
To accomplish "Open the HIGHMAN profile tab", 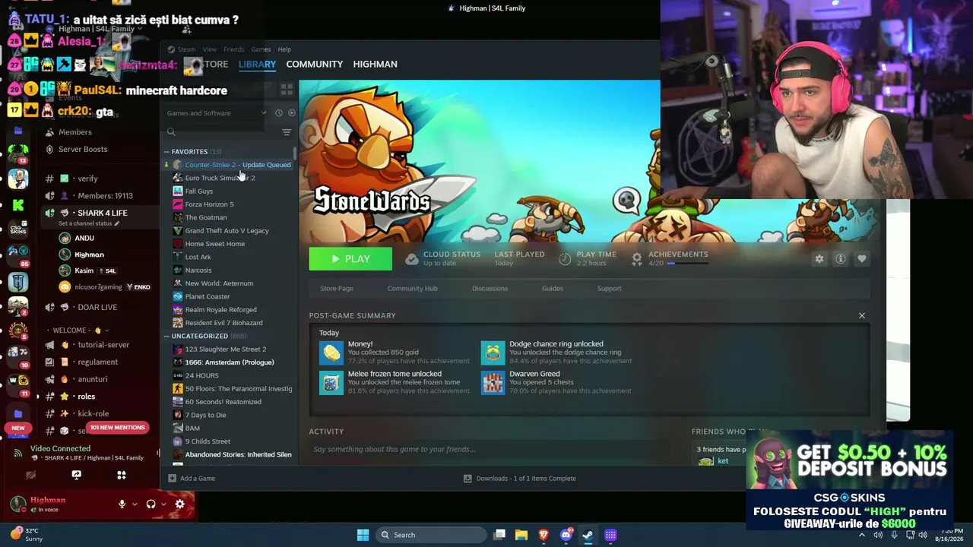I will coord(375,64).
